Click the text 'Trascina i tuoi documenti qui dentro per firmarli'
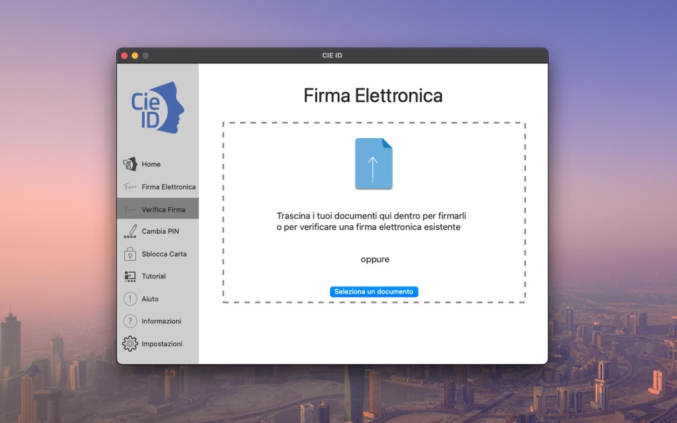The image size is (677, 423). click(x=371, y=215)
